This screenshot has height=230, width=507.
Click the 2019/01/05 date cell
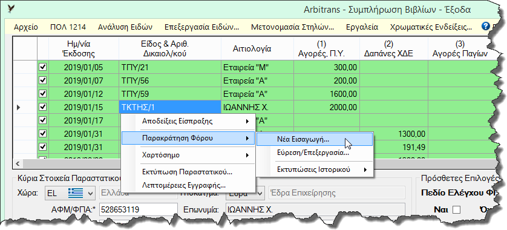pos(83,67)
